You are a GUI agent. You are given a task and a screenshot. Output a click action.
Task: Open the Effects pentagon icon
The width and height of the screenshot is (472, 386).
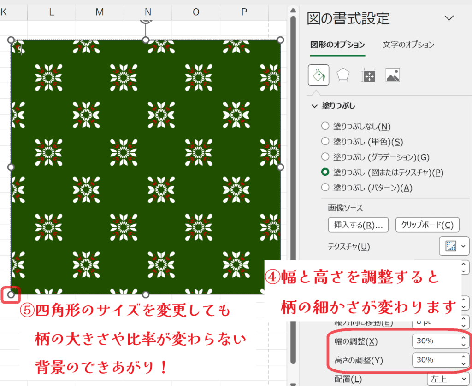tap(342, 75)
